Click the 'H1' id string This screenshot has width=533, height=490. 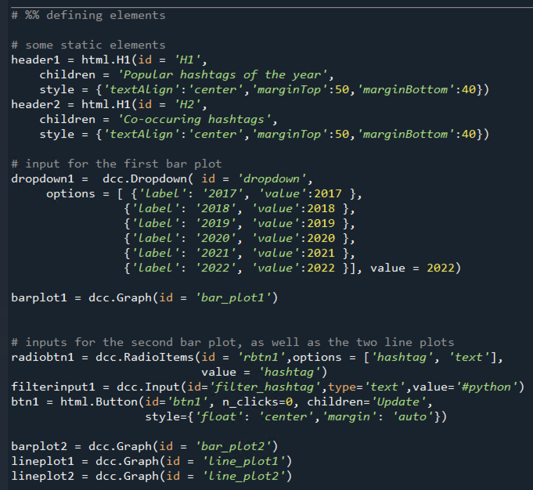187,59
